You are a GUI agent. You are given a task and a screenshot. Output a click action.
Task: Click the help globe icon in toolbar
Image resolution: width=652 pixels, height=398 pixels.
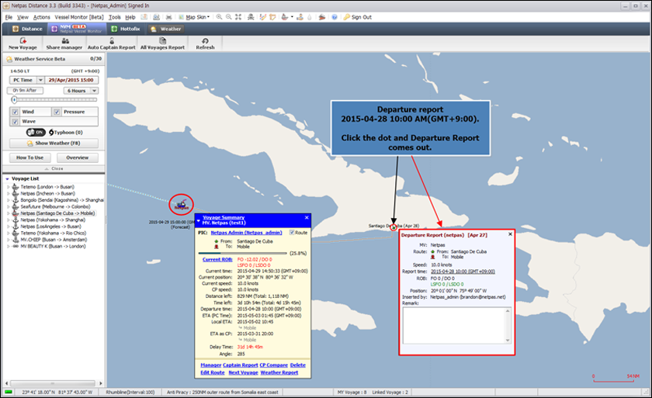click(335, 17)
